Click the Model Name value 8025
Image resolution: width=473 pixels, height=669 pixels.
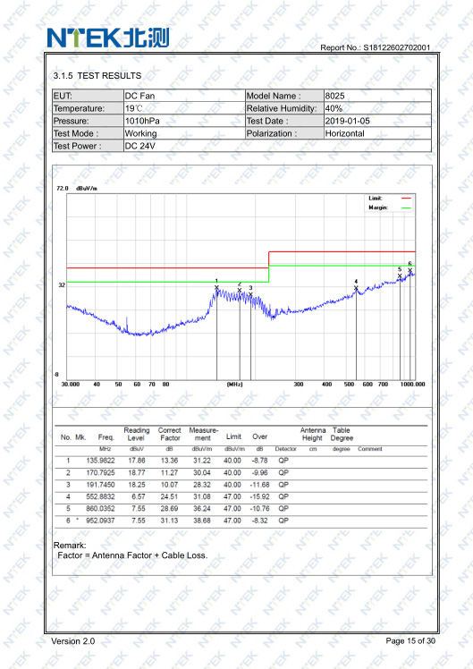click(x=334, y=96)
